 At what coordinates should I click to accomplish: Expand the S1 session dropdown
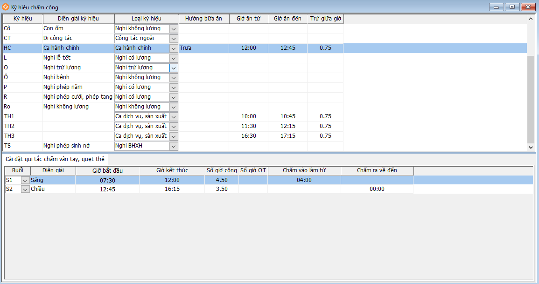(x=25, y=180)
